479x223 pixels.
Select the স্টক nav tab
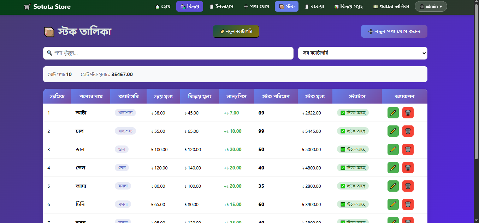pyautogui.click(x=286, y=6)
